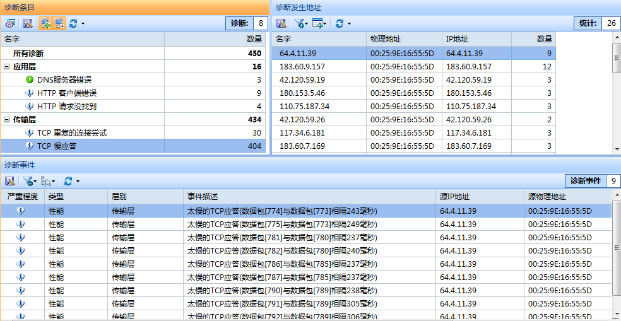Select the 所有诊断 row
The image size is (621, 321).
tap(133, 54)
